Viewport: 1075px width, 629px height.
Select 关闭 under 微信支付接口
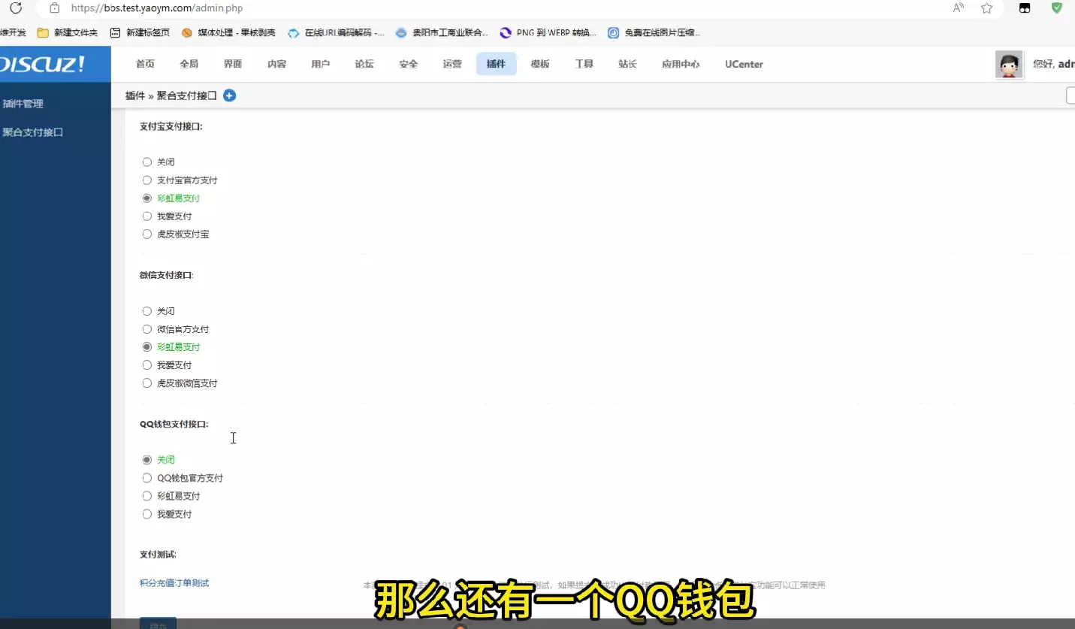[147, 311]
